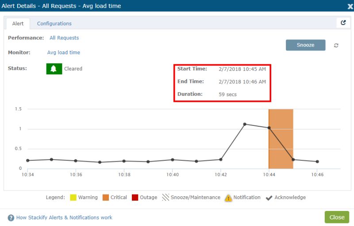
Task: Click the Snooze/Maintenance legend label
Action: pyautogui.click(x=196, y=197)
